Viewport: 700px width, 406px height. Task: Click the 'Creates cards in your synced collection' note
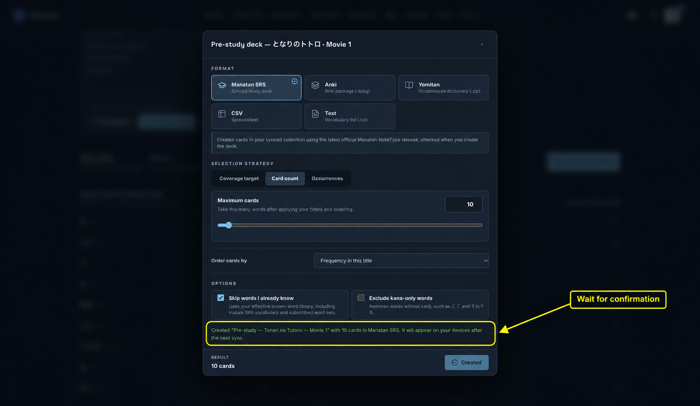(350, 143)
